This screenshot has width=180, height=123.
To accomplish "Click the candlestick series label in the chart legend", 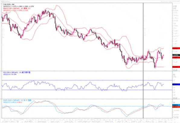I will click(x=9, y=4).
